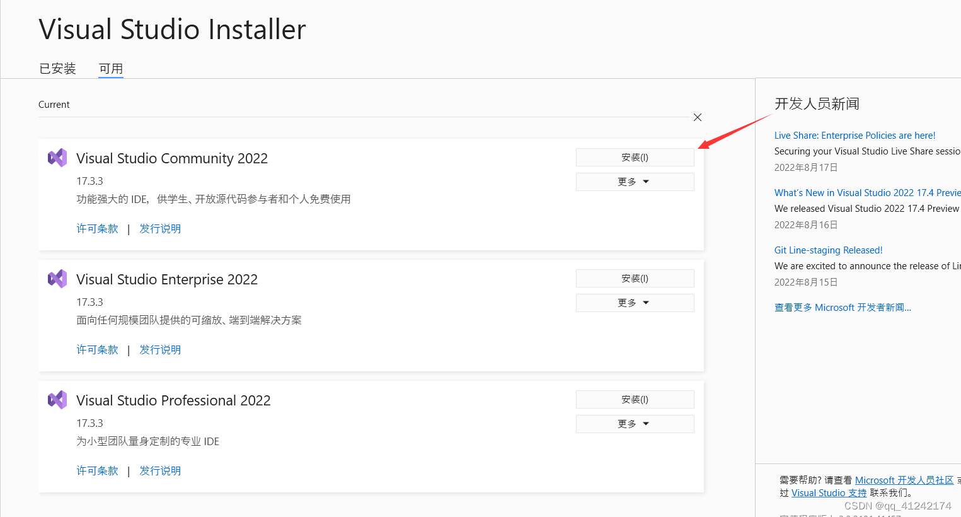Open 发行说明 link for Professional 2022
961x517 pixels.
pyautogui.click(x=160, y=471)
